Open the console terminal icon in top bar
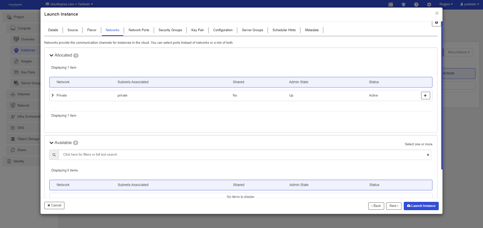The image size is (483, 228). 391,5
